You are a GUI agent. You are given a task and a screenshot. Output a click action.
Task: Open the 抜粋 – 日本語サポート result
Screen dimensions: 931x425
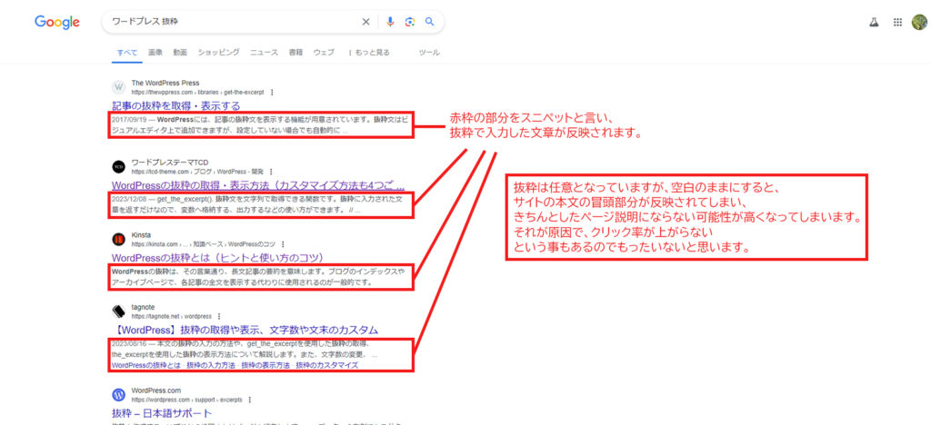pos(167,413)
